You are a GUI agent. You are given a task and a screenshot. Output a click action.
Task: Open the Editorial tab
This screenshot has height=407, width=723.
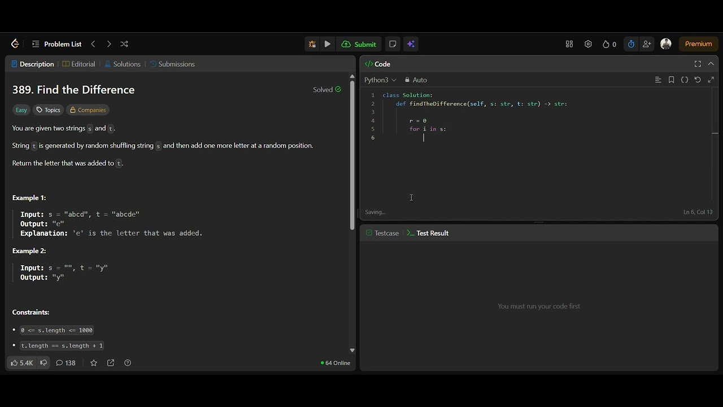pos(79,64)
